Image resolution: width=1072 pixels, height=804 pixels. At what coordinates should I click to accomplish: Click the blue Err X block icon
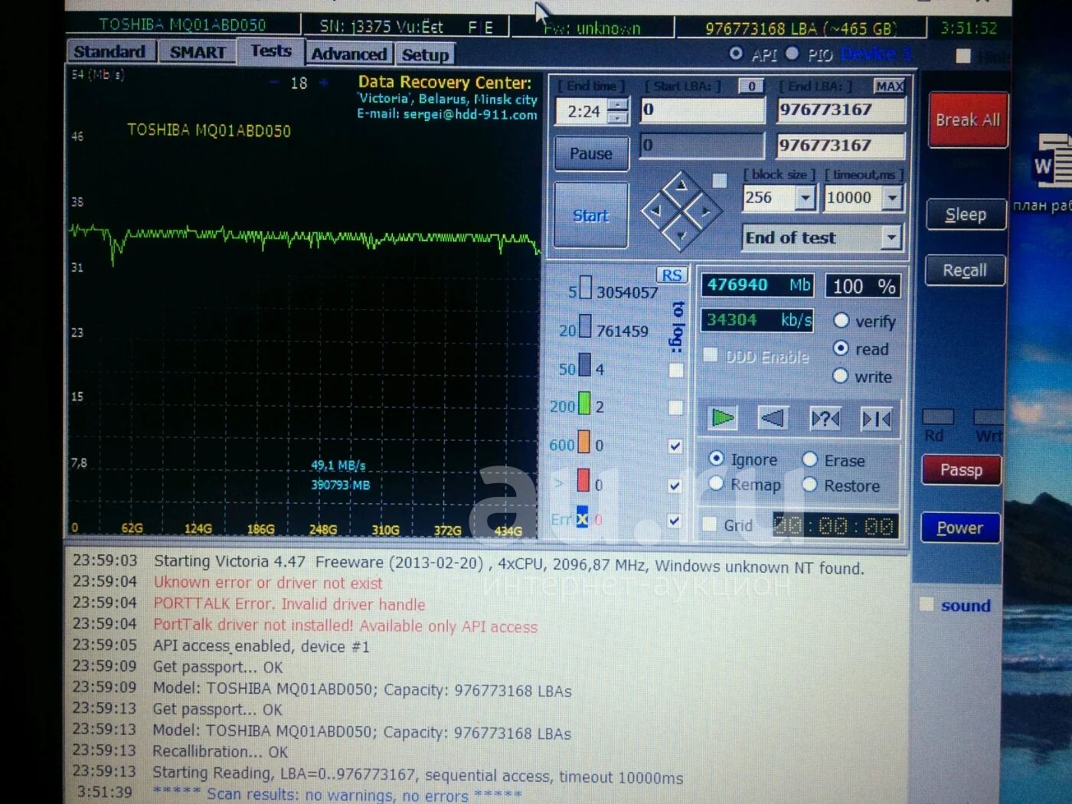582,518
